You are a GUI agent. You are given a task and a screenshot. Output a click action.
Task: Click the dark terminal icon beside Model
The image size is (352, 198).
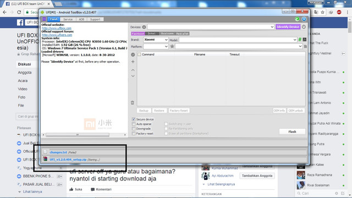[x=305, y=40]
